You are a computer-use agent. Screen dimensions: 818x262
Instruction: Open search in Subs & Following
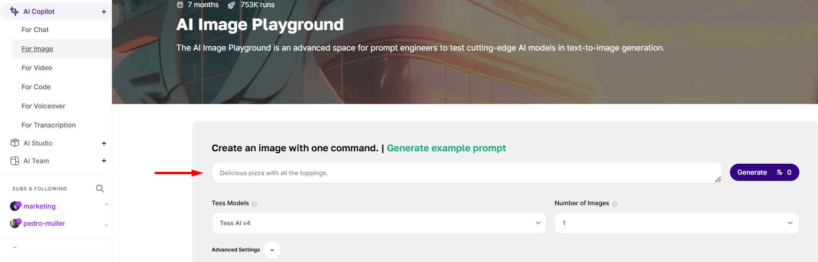tap(100, 189)
